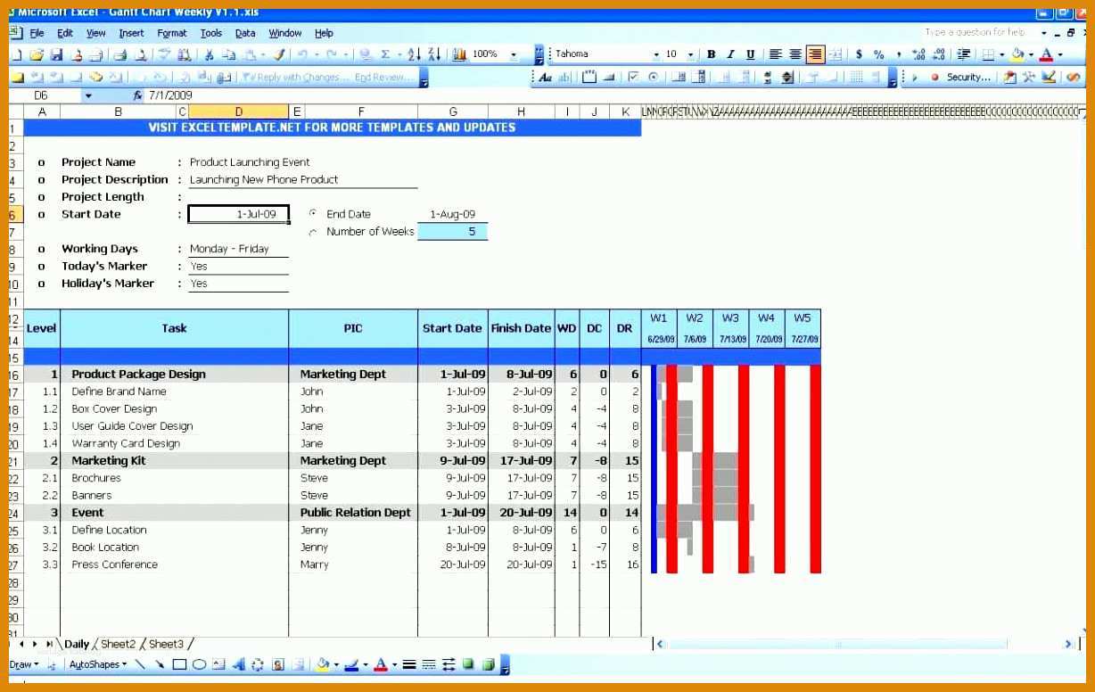
Task: Open the Draw menu button
Action: click(x=23, y=664)
